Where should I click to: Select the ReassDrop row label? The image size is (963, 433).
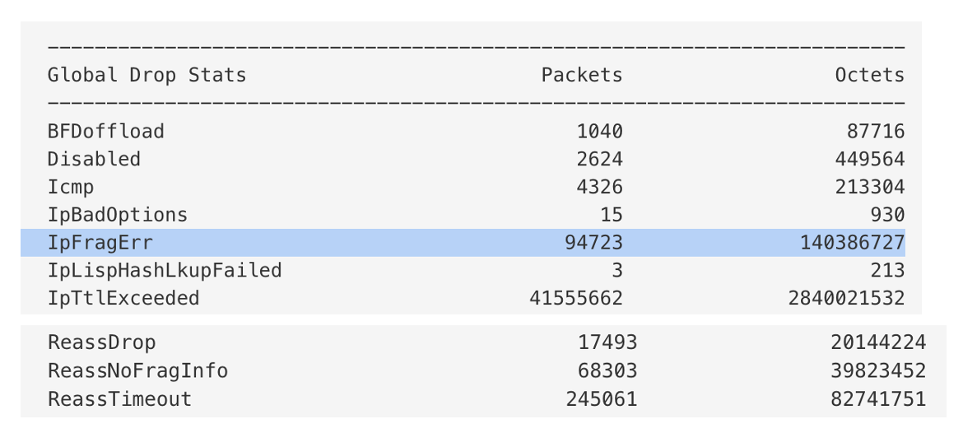click(101, 342)
